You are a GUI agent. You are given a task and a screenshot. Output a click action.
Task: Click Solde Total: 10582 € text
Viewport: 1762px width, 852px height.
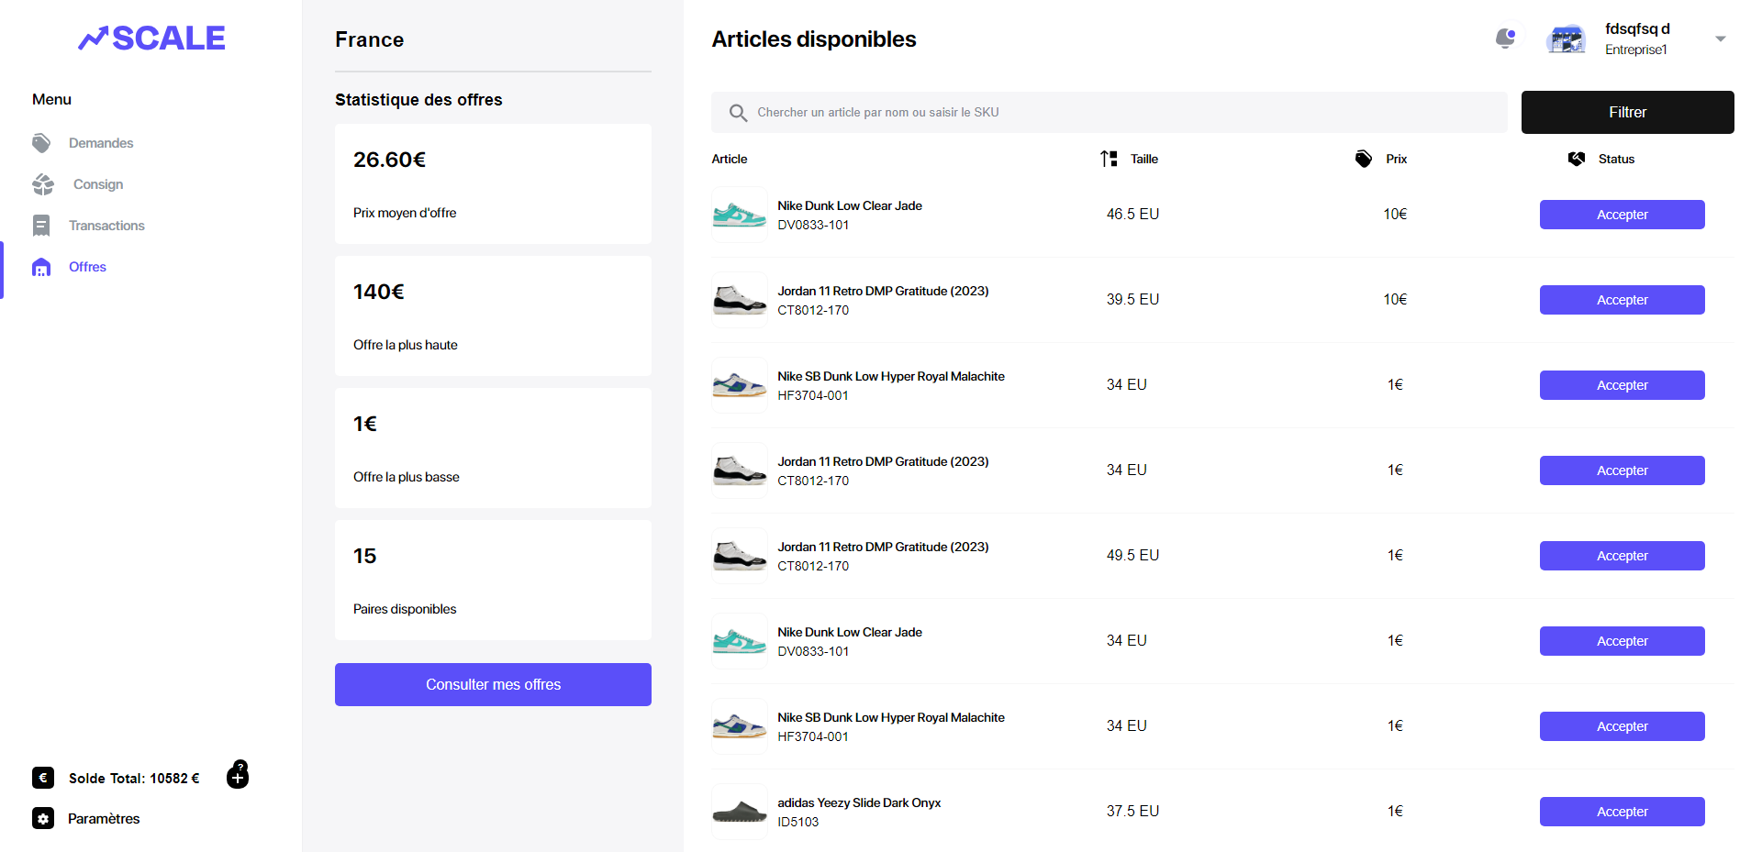134,778
